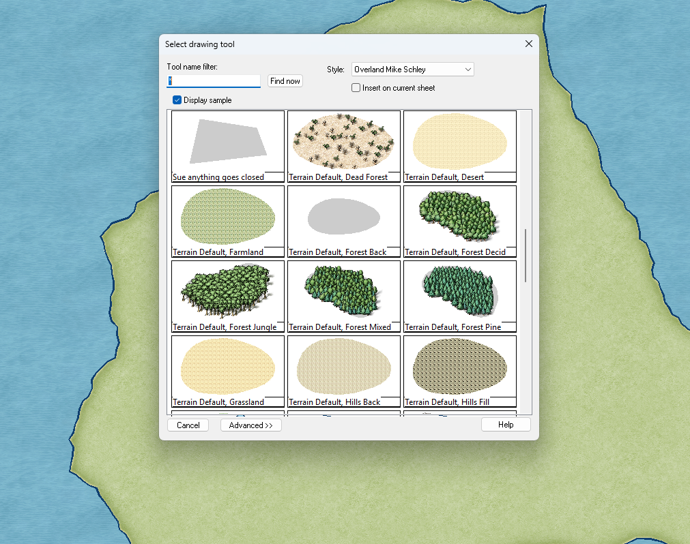Pick the Terrain Default, Forest Pine tool
The width and height of the screenshot is (690, 544).
tap(459, 296)
